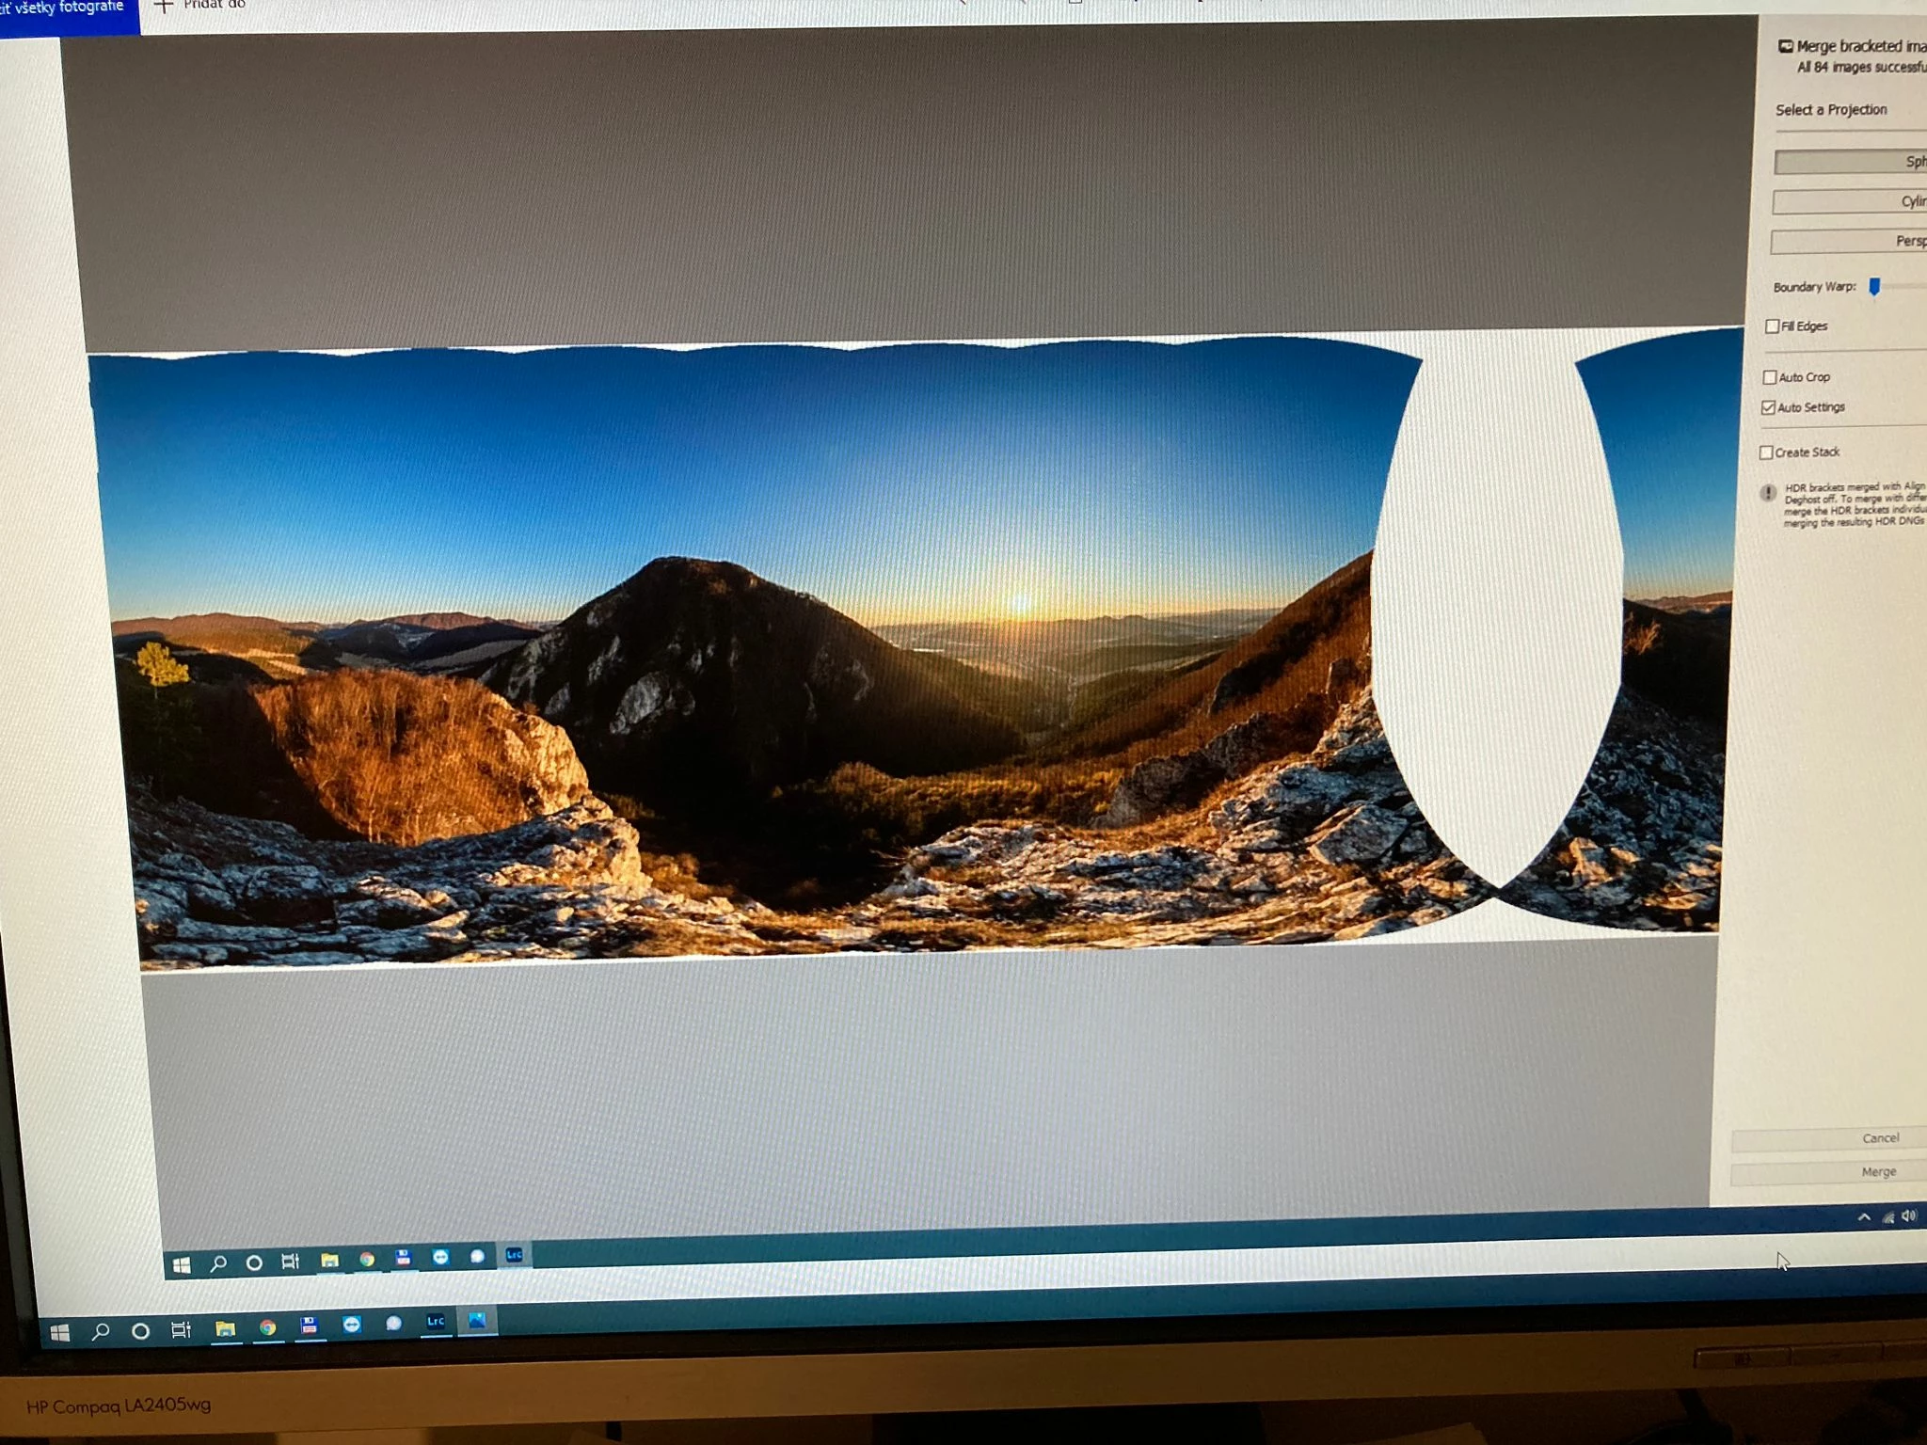Expand hidden system tray icons chevron

1864,1217
